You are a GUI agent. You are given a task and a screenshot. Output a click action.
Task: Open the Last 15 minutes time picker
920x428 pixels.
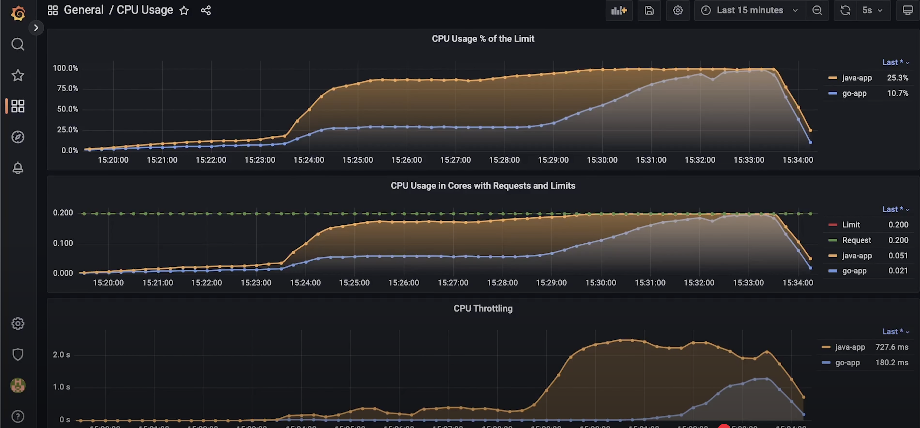[750, 10]
